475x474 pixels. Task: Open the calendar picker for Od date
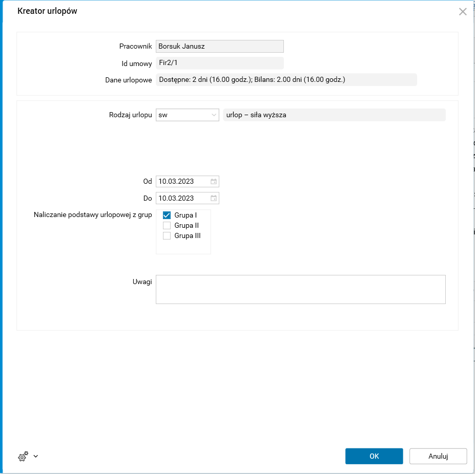[x=214, y=181]
